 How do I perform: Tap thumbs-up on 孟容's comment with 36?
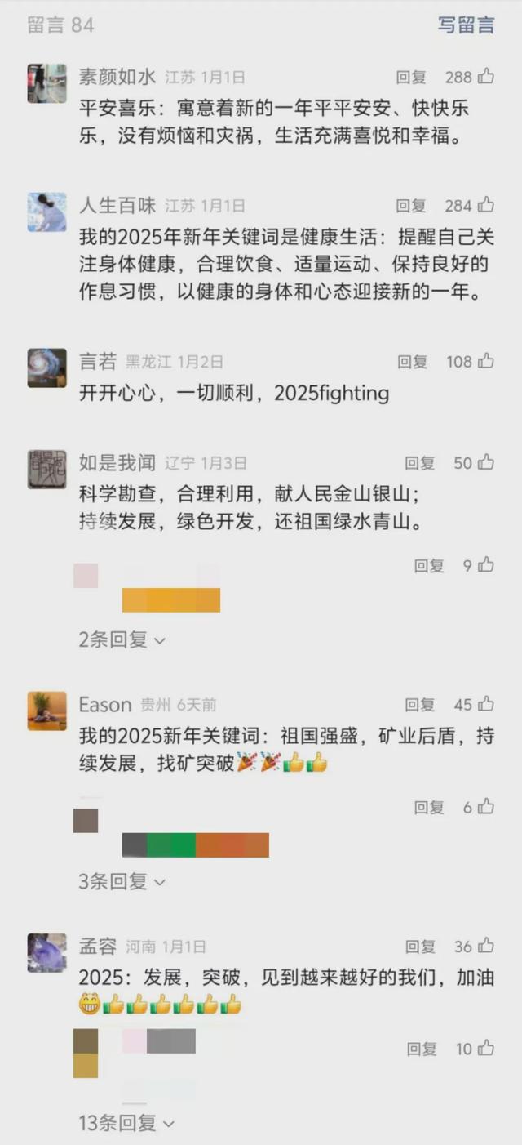pos(486,947)
